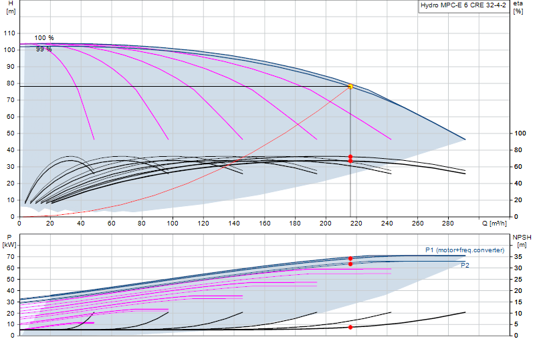Click the 140 tick on the Q flow axis
This screenshot has height=347, width=535.
pos(234,224)
